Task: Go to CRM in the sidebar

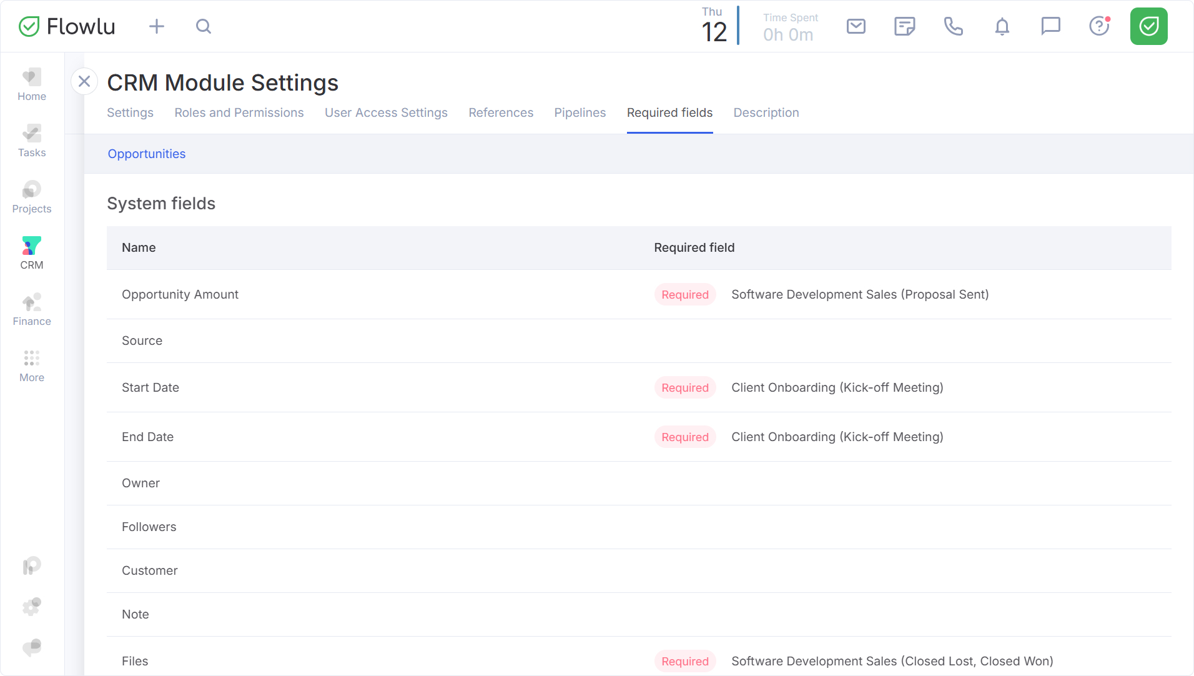Action: coord(32,253)
